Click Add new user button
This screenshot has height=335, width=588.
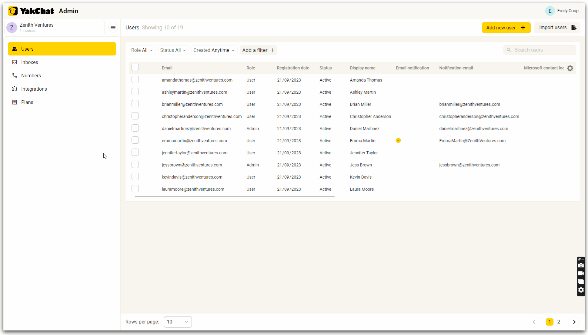point(506,28)
